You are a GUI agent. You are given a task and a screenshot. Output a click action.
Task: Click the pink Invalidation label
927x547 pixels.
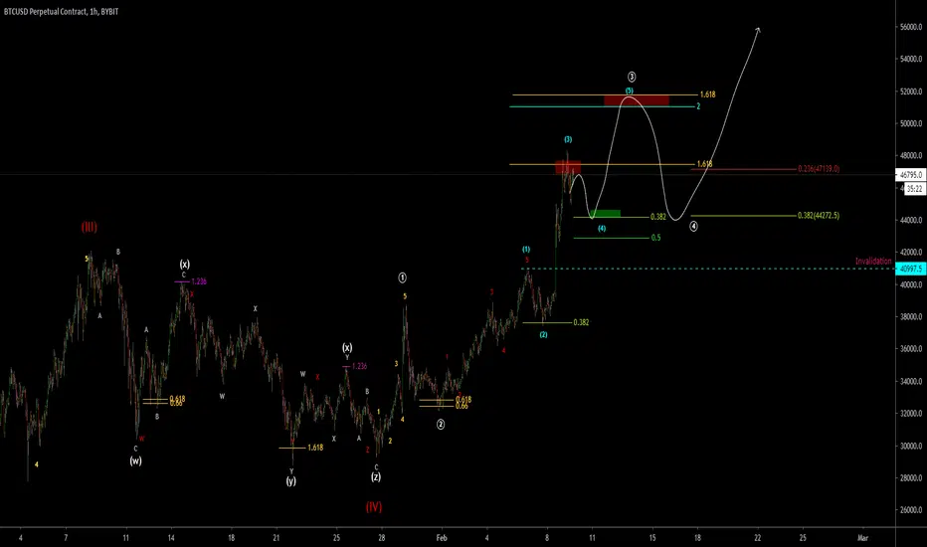click(873, 261)
